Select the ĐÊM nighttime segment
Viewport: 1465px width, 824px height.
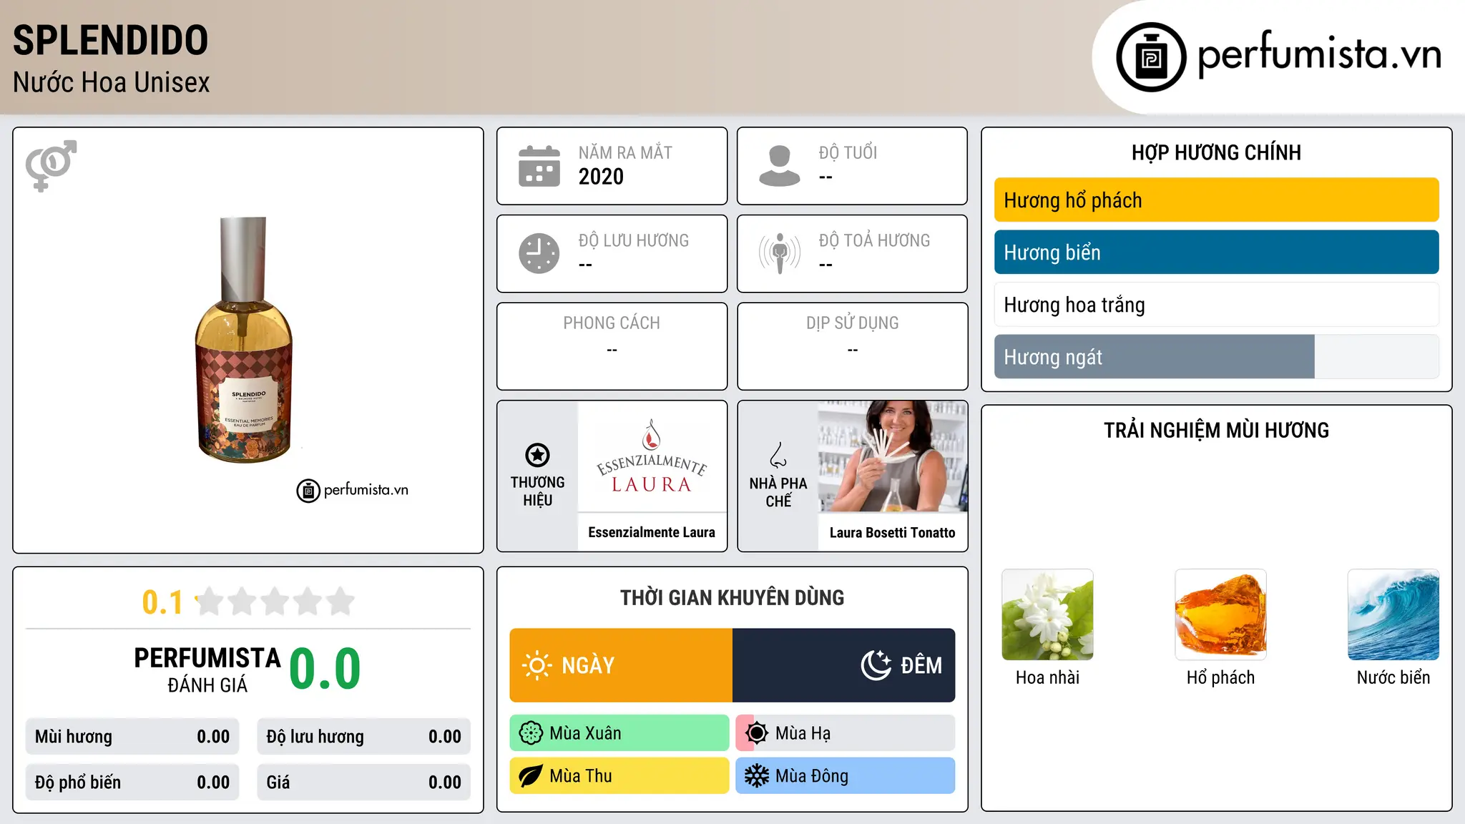click(x=844, y=665)
